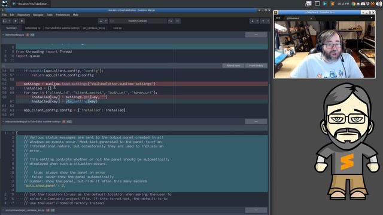
Task: Switch to the YouTubeEditor.sublime-settings tab
Action: 62,28
